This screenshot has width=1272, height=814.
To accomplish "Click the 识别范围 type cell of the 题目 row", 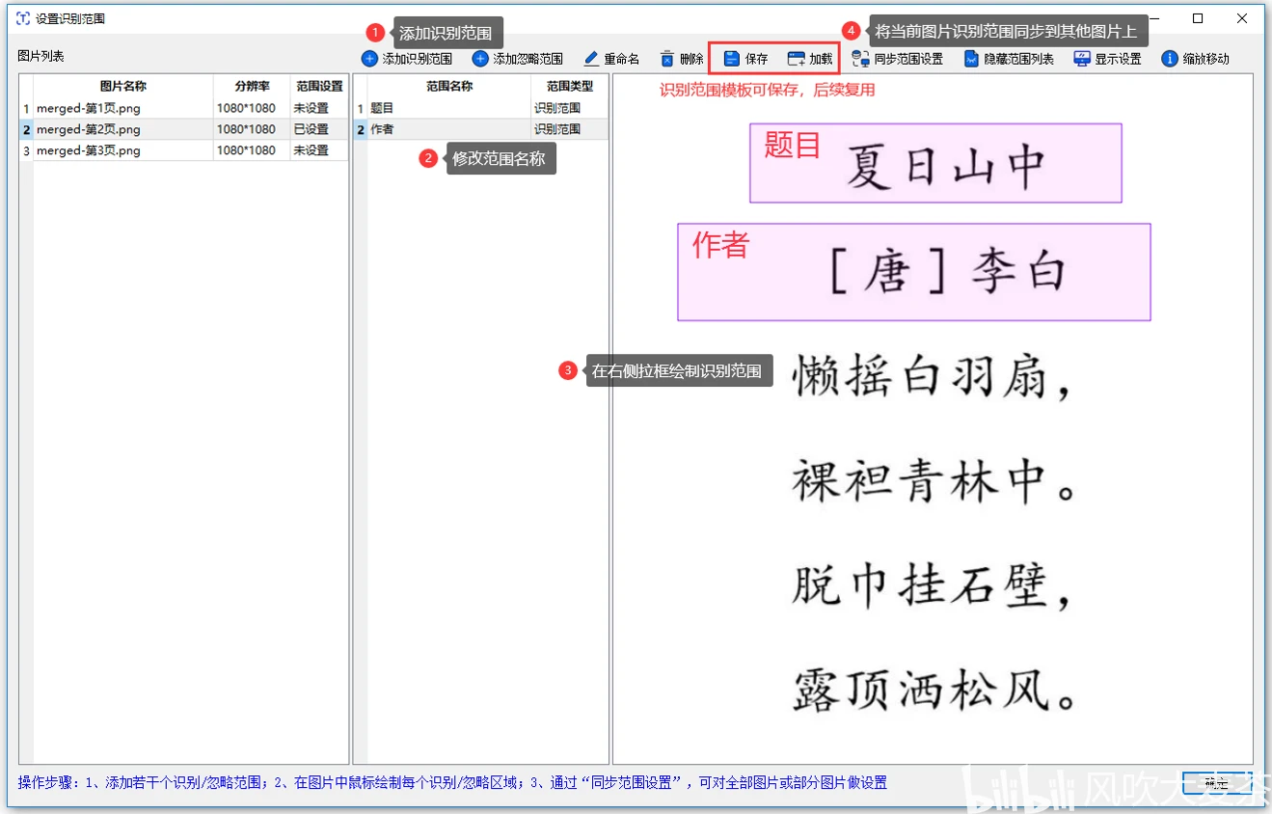I will pos(569,108).
